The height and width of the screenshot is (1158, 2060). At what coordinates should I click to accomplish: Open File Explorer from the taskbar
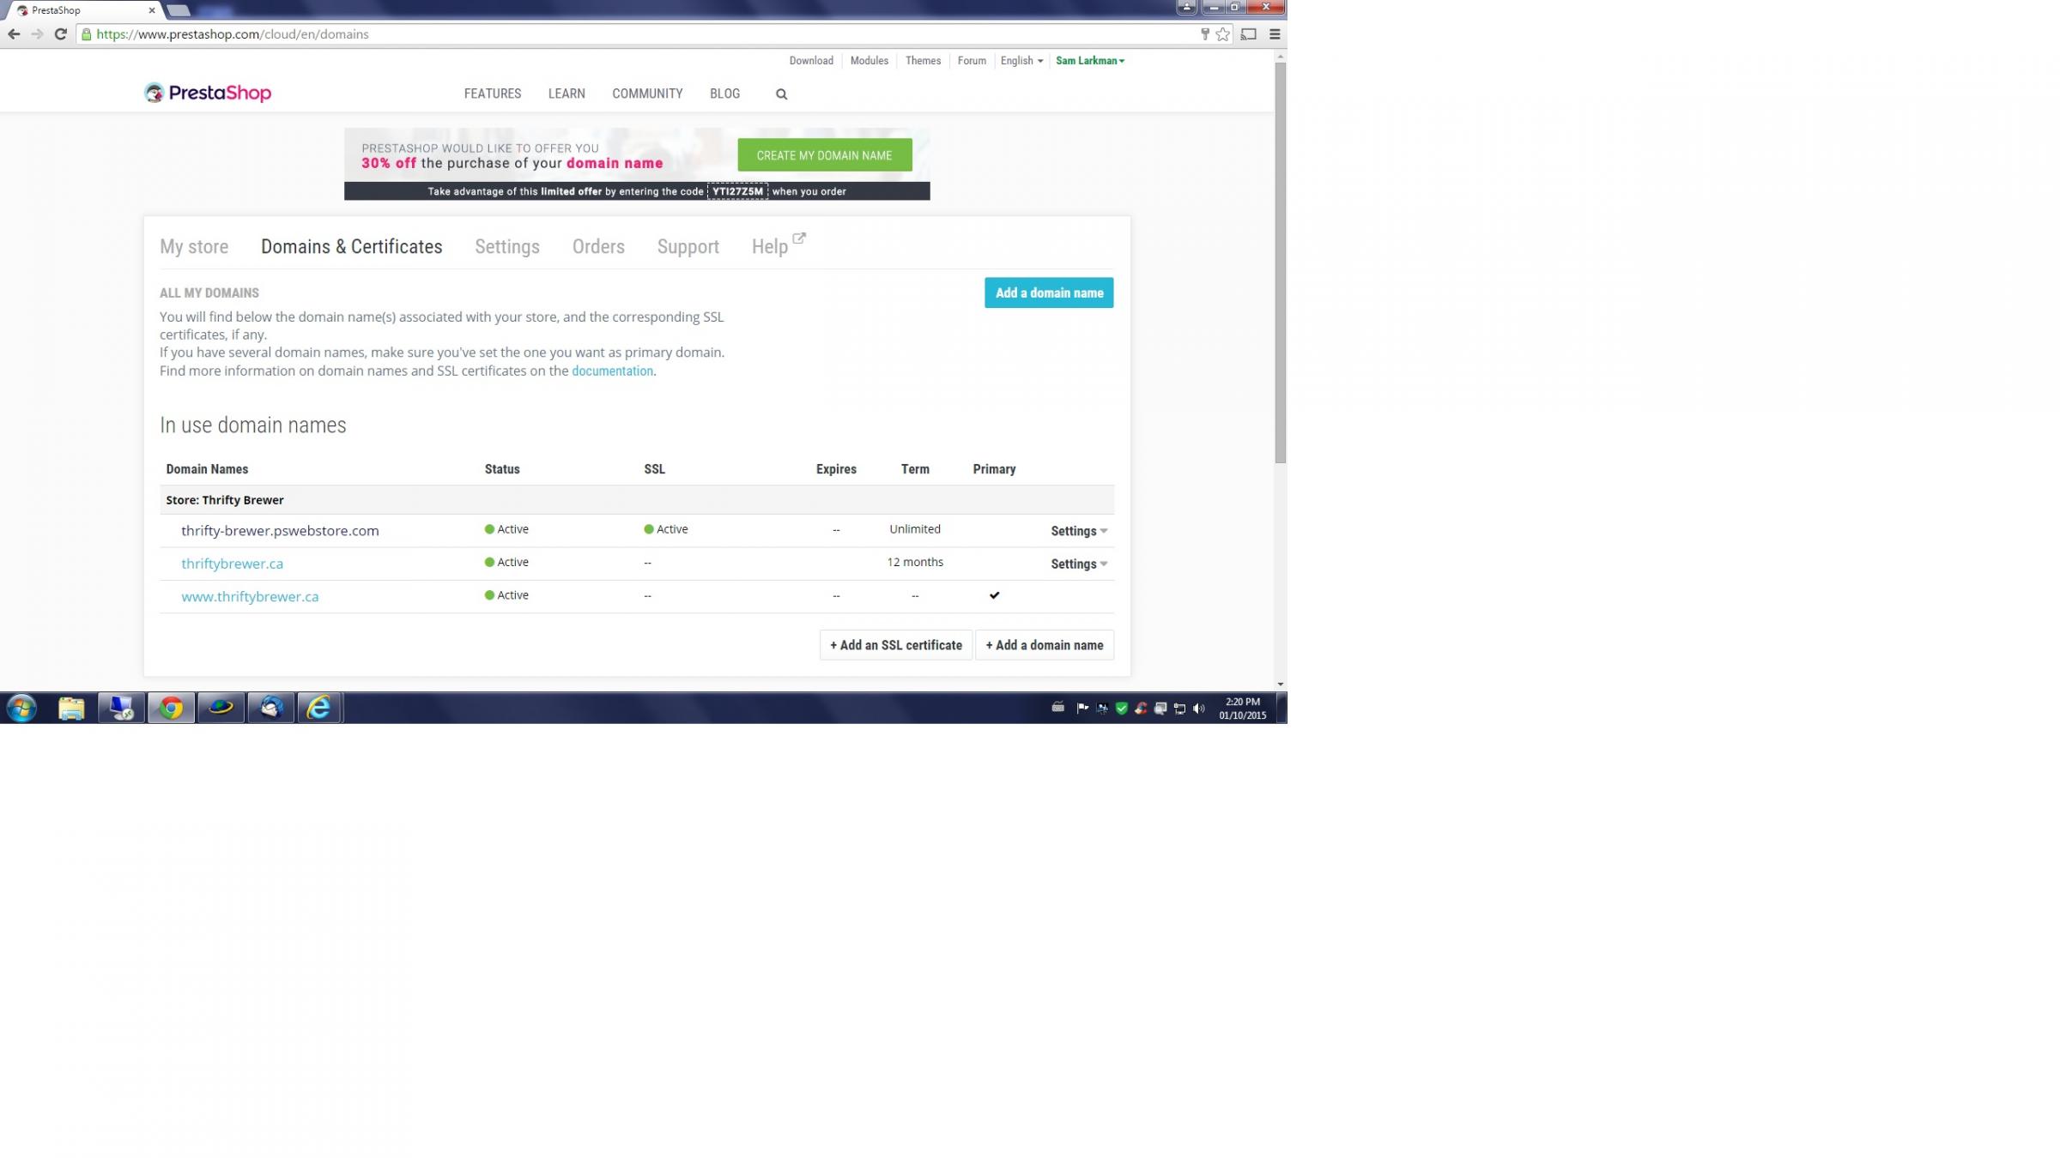pos(71,708)
